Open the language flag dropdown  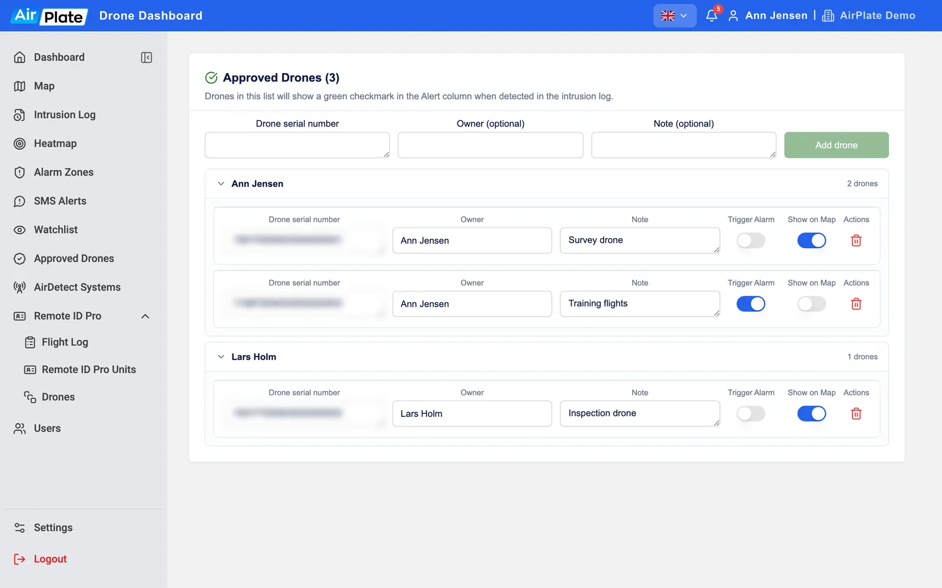[x=675, y=16]
